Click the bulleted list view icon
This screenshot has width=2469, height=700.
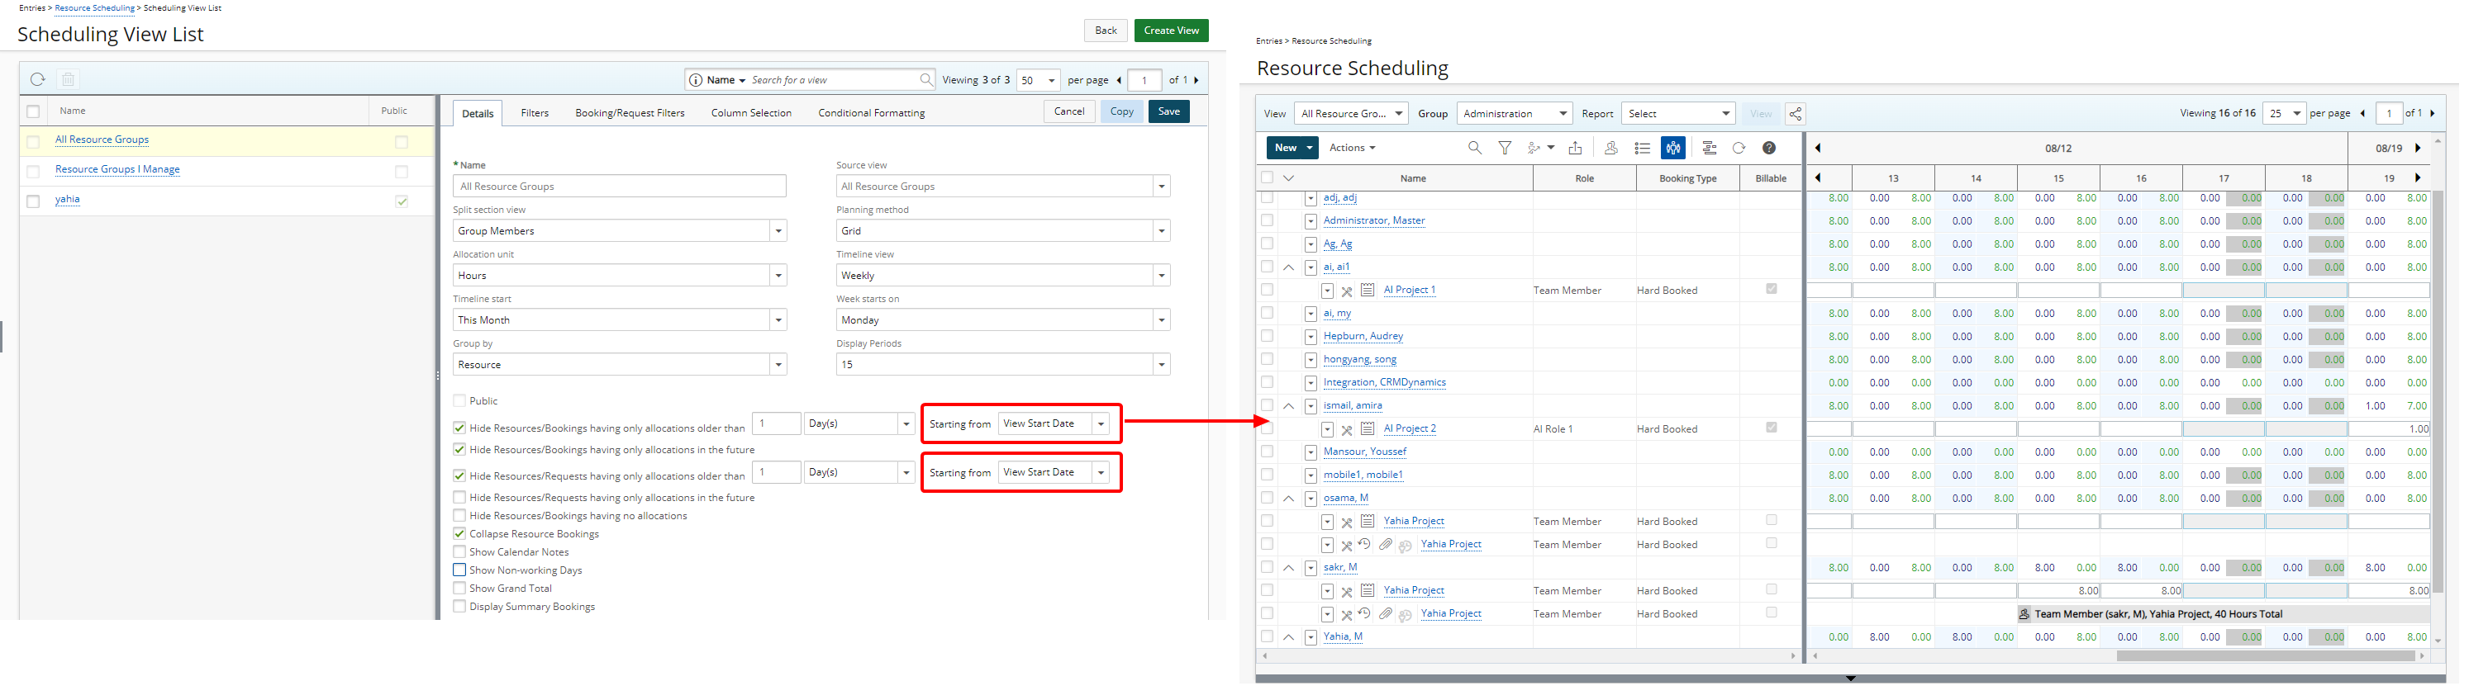point(1642,149)
